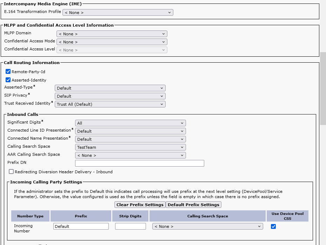The width and height of the screenshot is (326, 245).
Task: Expand Trust Received Identity dropdown
Action: [110, 104]
